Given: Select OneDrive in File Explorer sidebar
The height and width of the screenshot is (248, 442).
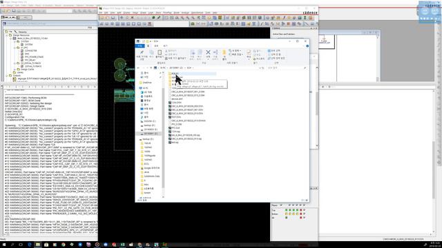Looking at the screenshot, I should pos(146,83).
